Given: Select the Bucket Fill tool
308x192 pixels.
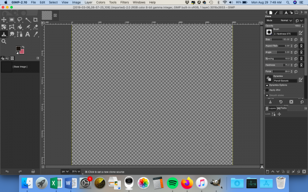Looking at the screenshot, I should pyautogui.click(x=20, y=27).
